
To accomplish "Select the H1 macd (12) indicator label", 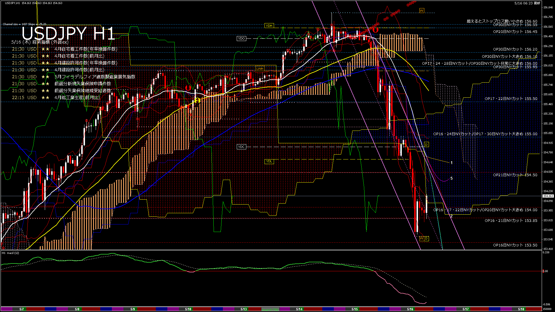I will 10,253.
